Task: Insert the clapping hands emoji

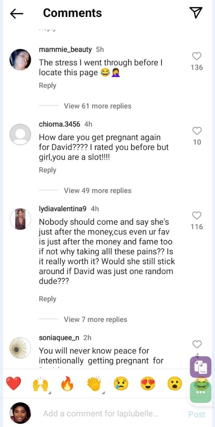Action: click(x=94, y=384)
